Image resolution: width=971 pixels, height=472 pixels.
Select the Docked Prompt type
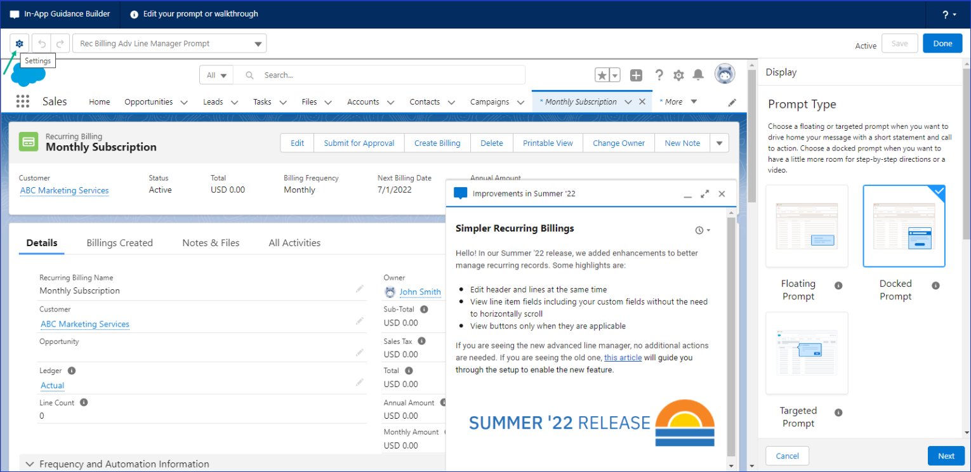tap(904, 226)
